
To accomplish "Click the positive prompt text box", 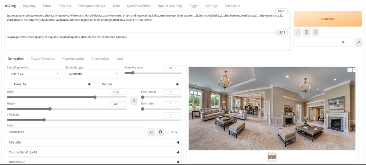I will point(147,20).
